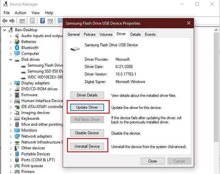Switch to the General tab

[x=74, y=34]
